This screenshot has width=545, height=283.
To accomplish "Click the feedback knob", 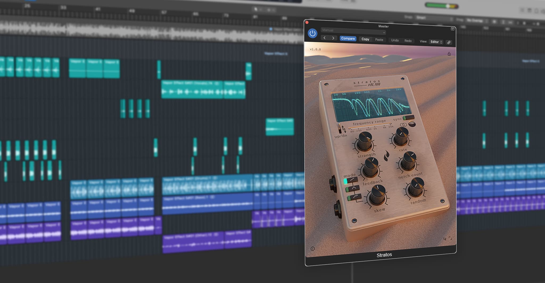I will click(371, 167).
